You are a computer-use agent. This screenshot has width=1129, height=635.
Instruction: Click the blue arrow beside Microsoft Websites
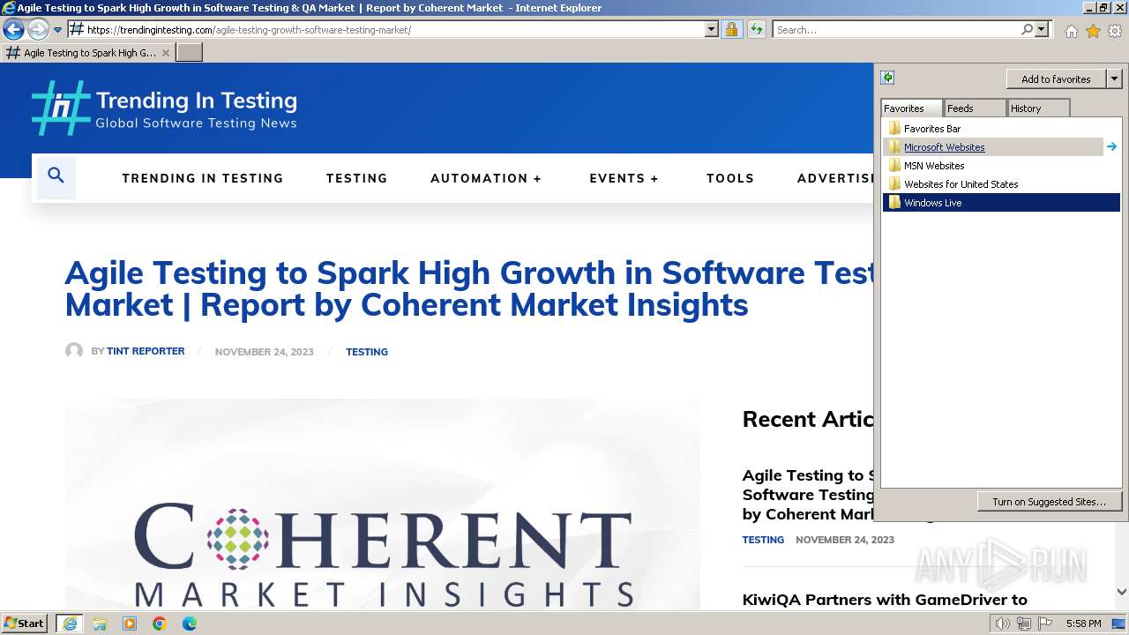pos(1111,147)
